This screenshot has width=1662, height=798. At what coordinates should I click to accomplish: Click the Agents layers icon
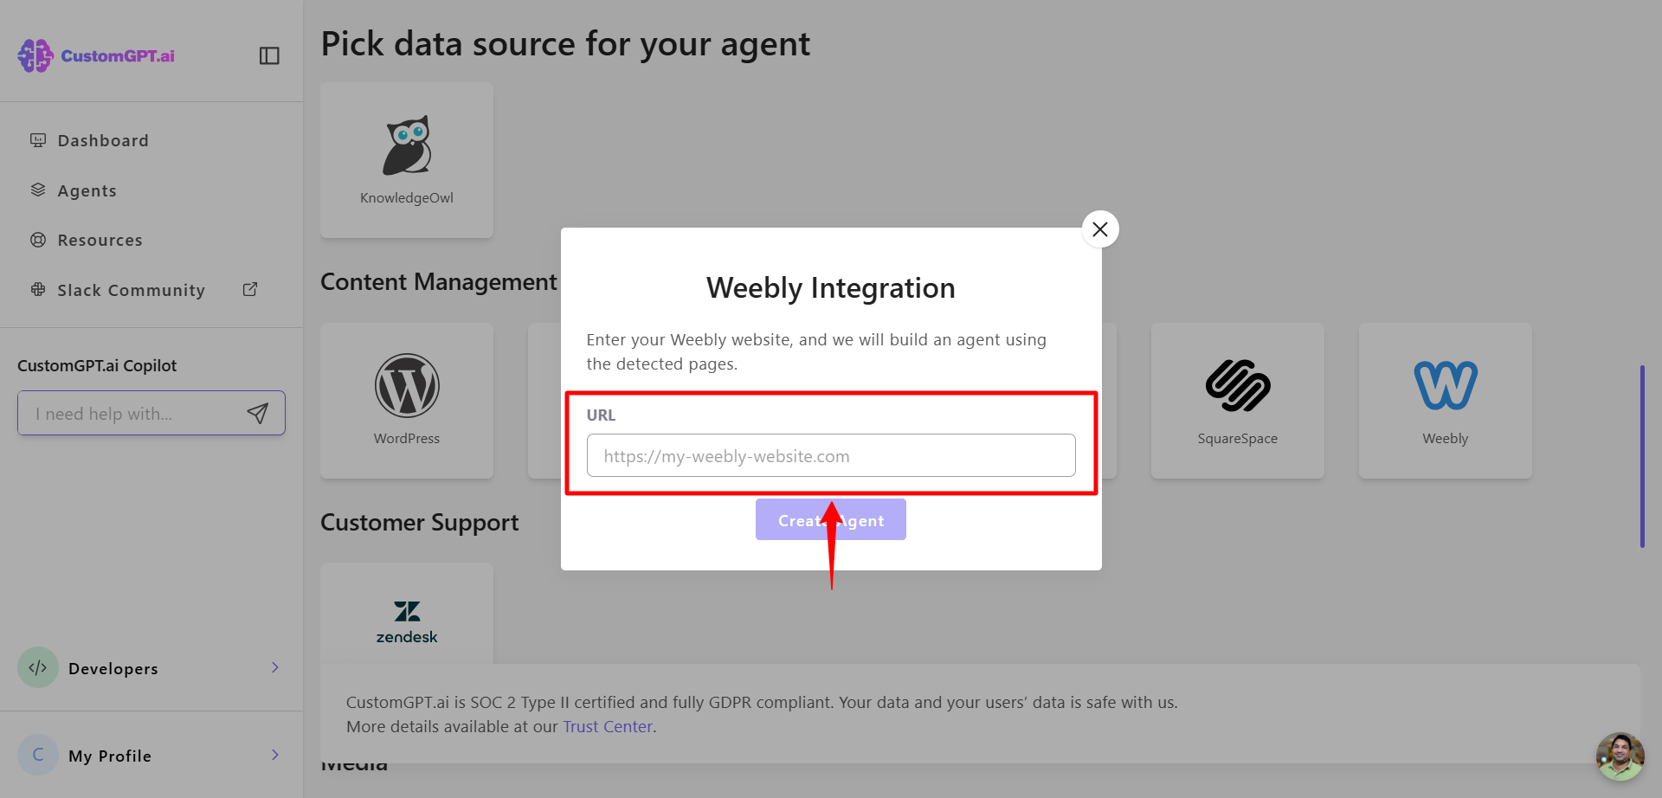pyautogui.click(x=38, y=190)
